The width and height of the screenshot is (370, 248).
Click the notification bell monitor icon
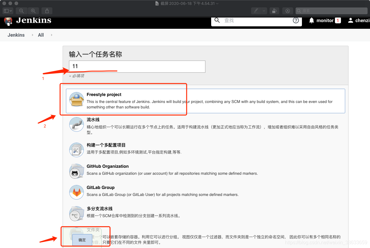pyautogui.click(x=312, y=21)
